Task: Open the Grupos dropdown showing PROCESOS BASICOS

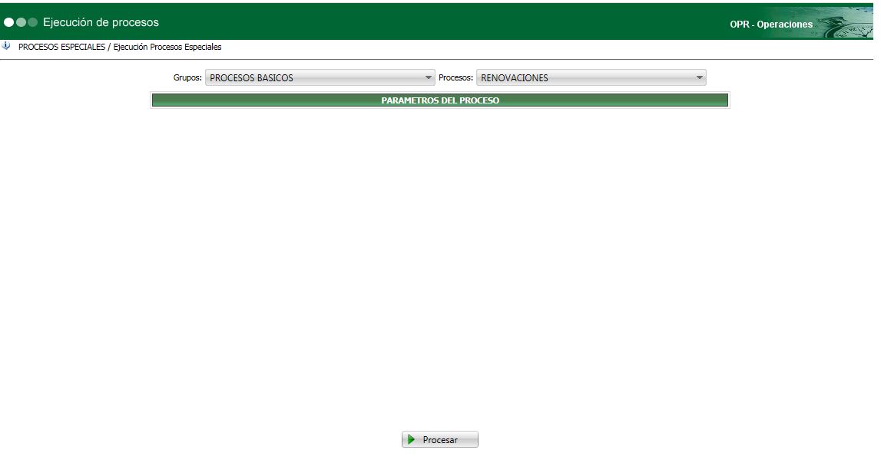Action: point(320,78)
